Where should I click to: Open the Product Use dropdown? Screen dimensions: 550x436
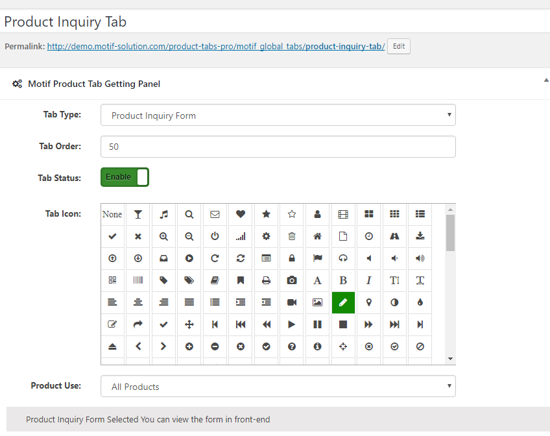click(278, 386)
